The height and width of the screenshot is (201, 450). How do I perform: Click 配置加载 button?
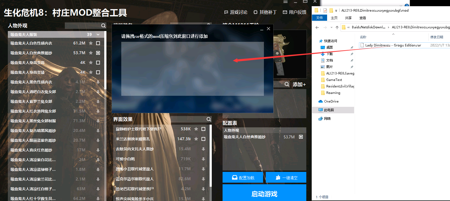pyautogui.click(x=243, y=177)
